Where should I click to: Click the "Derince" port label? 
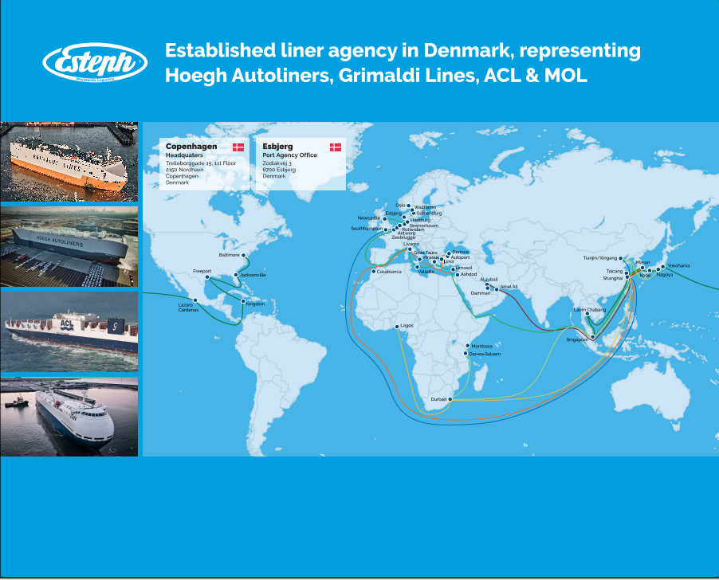[461, 252]
